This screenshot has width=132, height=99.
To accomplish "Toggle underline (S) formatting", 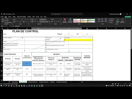I will click(18, 22).
